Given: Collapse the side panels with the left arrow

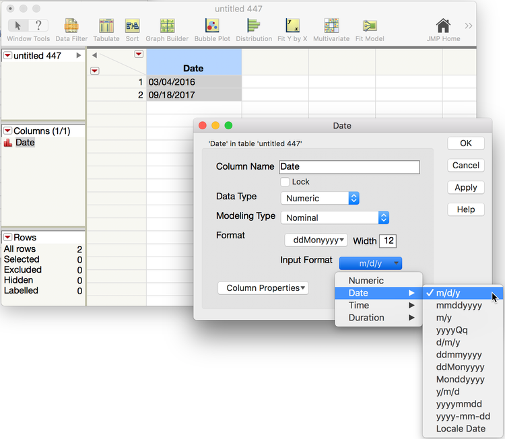Looking at the screenshot, I should click(x=94, y=55).
